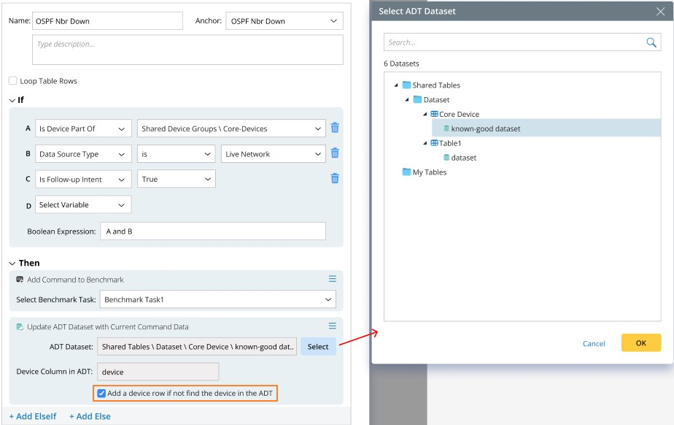The width and height of the screenshot is (674, 425).
Task: Select the 'dataset' item under Table1
Action: click(x=463, y=158)
